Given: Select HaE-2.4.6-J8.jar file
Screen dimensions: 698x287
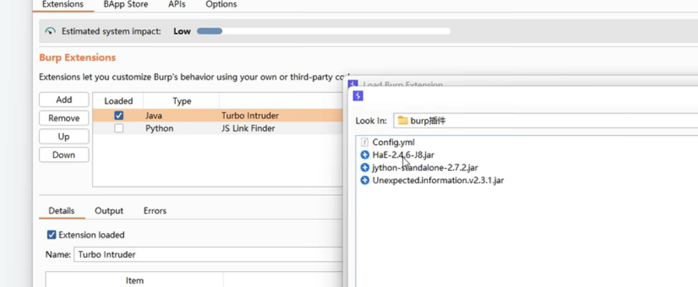Looking at the screenshot, I should 404,155.
